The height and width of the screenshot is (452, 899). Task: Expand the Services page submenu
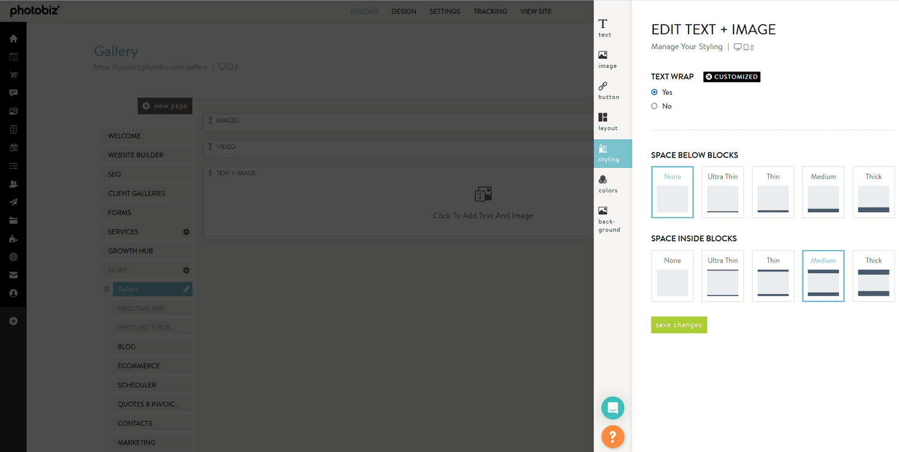(x=186, y=232)
